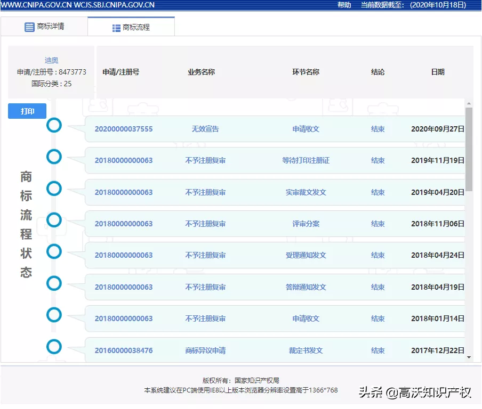Click timeline node next to 受理通知发文 entry
Viewport: 482px width, 409px height.
click(x=54, y=251)
